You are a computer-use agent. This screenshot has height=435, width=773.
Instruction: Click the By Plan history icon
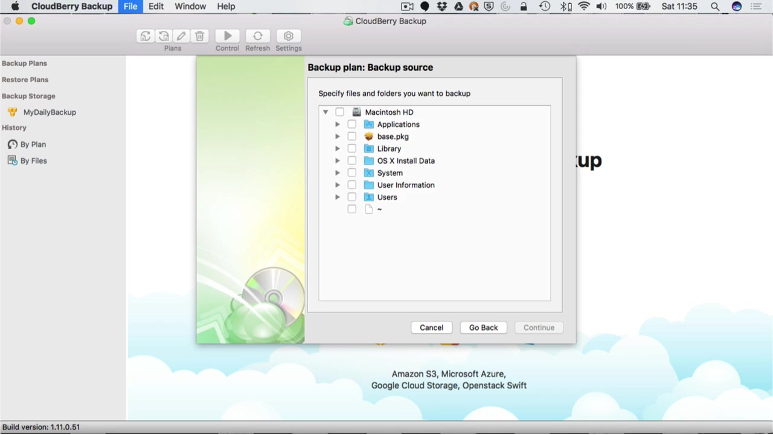pos(12,144)
